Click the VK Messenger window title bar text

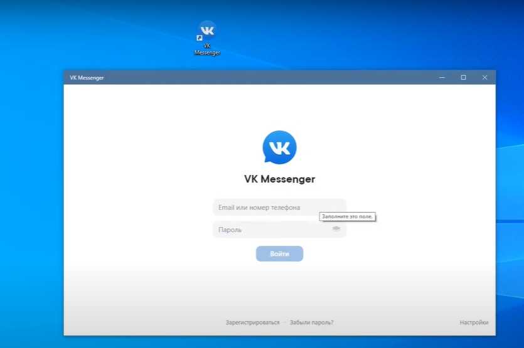point(87,78)
